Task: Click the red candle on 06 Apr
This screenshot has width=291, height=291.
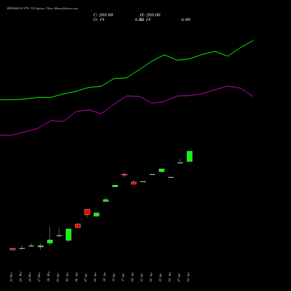Action: tap(78, 226)
